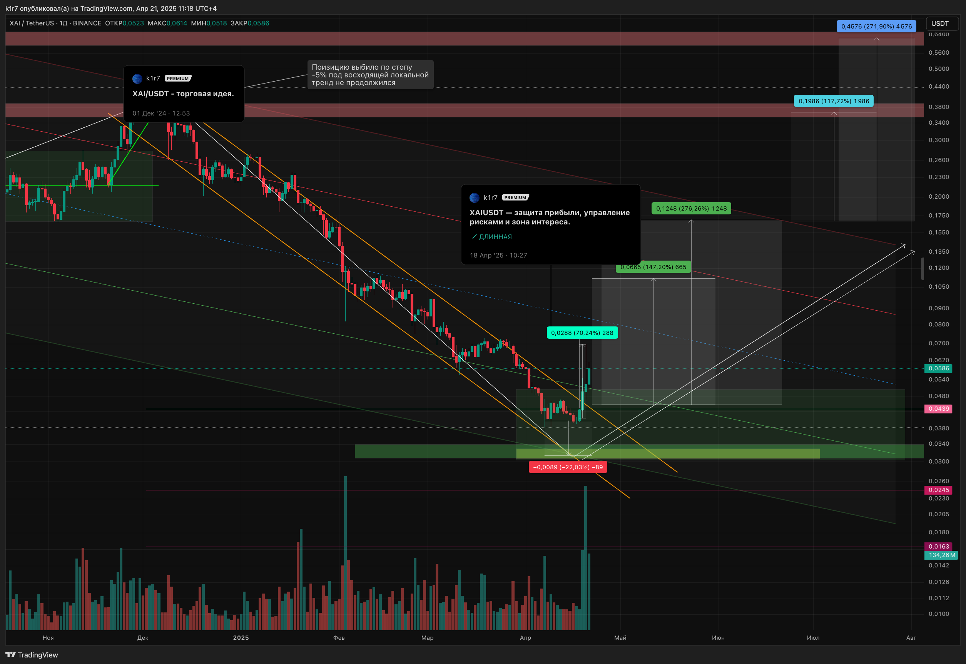Click the 'Фев' month label on time axis
This screenshot has height=664, width=966.
(339, 638)
